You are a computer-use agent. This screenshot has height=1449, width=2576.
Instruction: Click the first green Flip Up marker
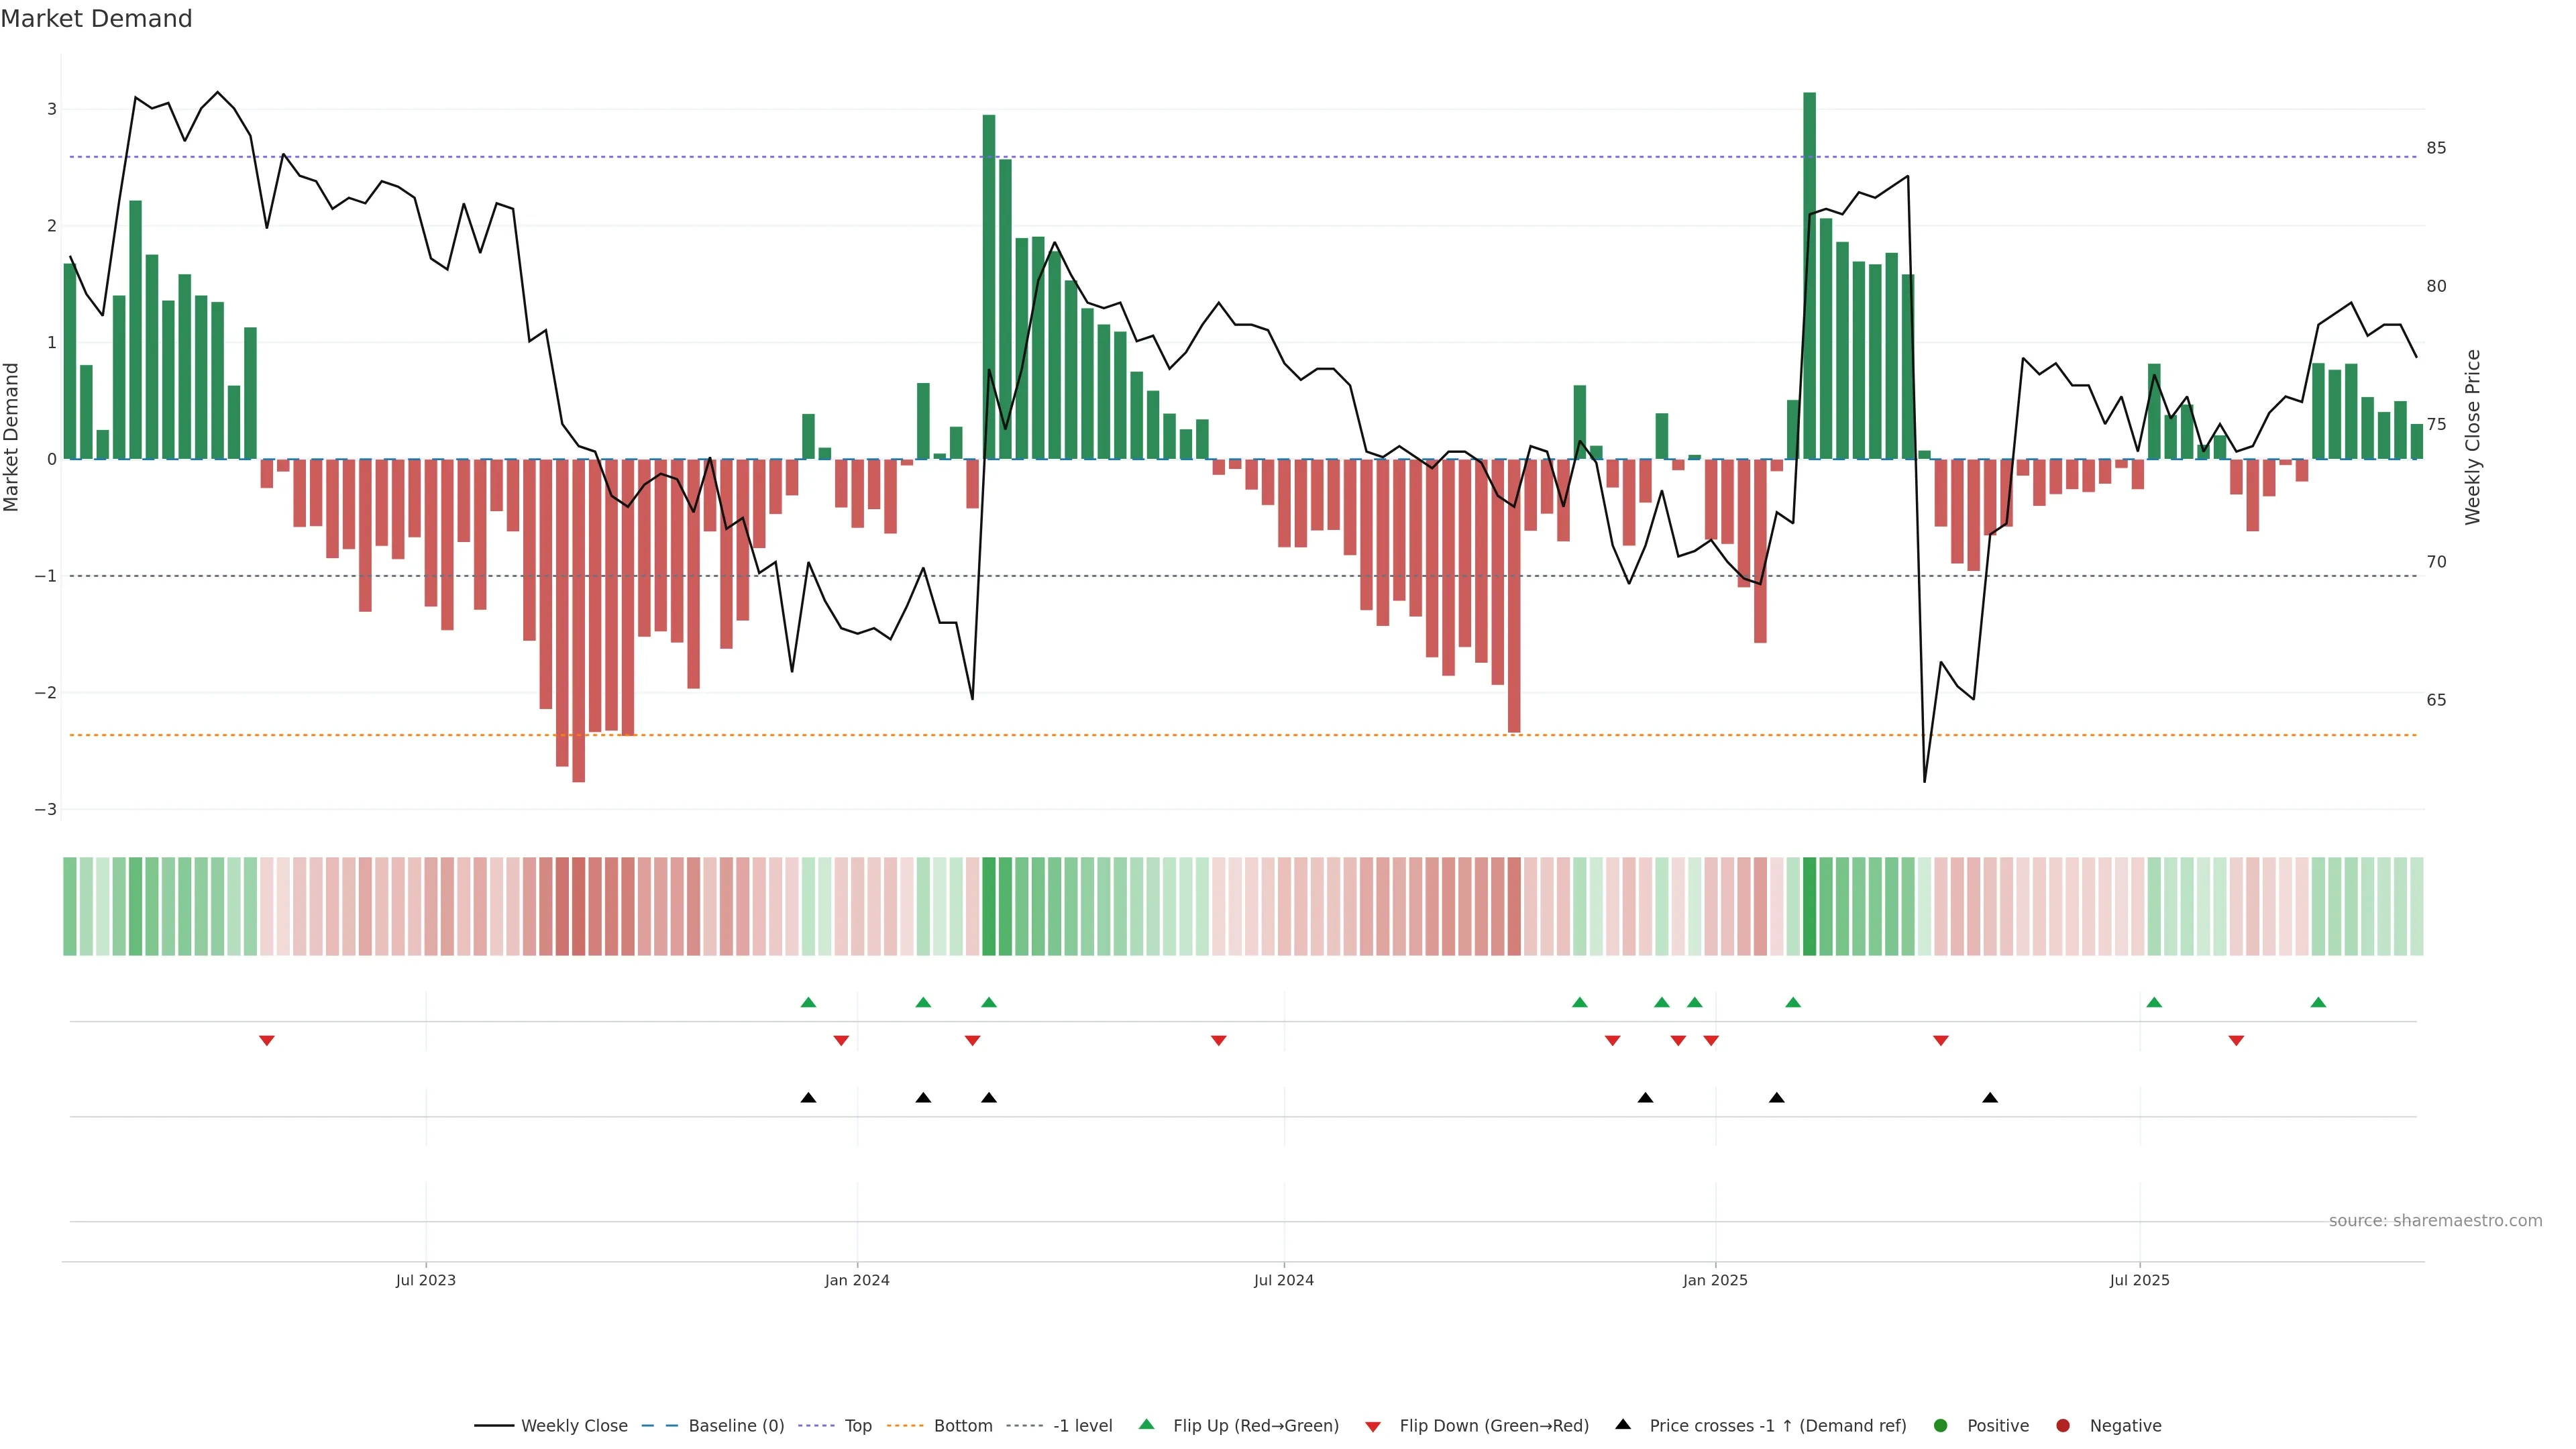pos(808,1002)
